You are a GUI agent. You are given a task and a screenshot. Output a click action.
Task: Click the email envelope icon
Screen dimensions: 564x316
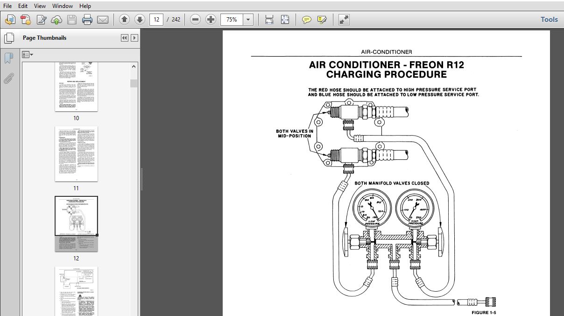coord(103,20)
